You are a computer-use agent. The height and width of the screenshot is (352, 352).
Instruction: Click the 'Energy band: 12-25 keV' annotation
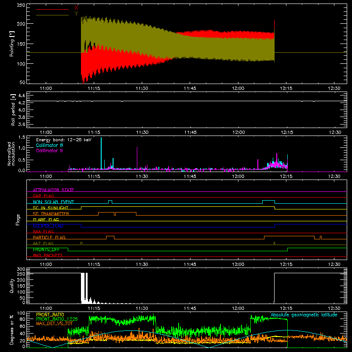coord(64,140)
